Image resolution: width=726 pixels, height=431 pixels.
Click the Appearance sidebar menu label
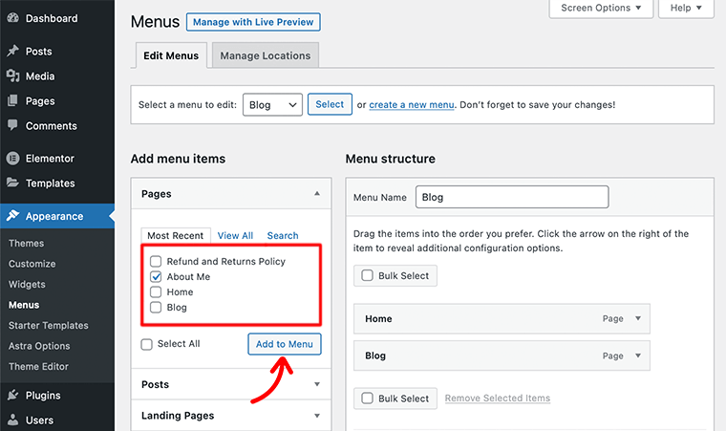(54, 216)
